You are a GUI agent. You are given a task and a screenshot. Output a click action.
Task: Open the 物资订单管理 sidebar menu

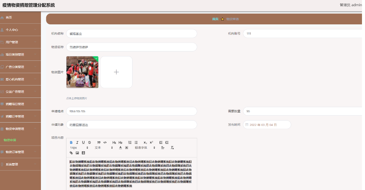20,152
